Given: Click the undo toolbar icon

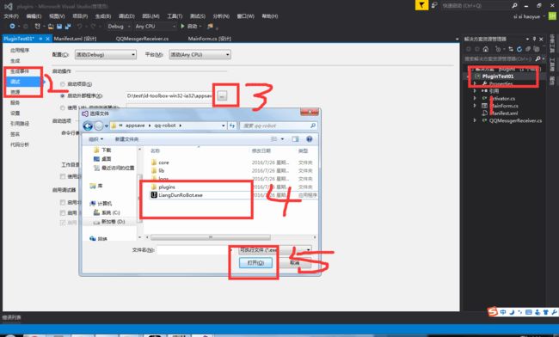Looking at the screenshot, I should pos(79,27).
